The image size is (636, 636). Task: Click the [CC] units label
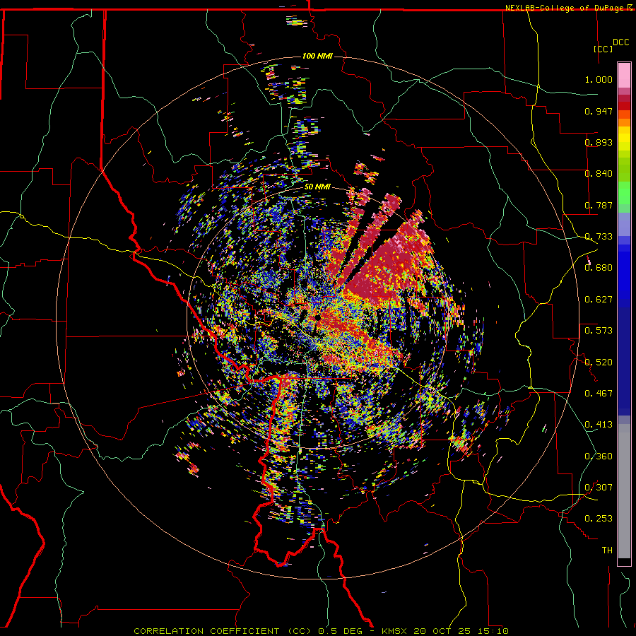[x=603, y=49]
